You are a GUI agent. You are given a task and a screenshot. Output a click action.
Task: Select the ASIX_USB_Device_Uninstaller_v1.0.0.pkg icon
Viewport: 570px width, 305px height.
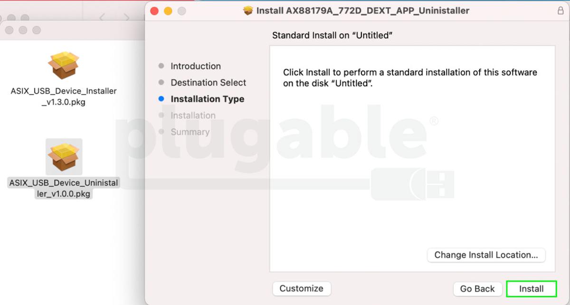64,157
